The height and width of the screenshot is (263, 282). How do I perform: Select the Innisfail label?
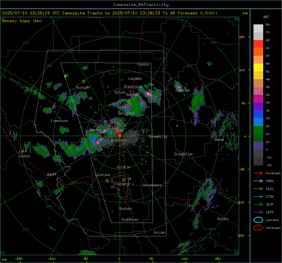(x=126, y=113)
